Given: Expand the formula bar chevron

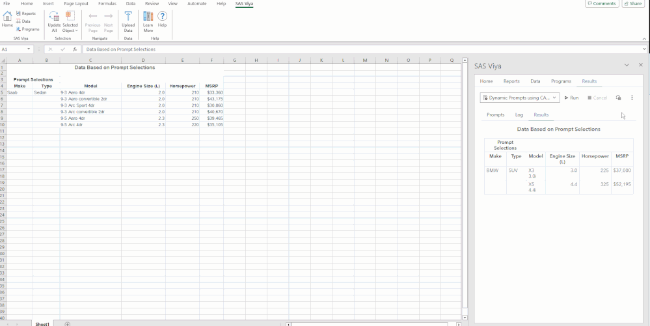Looking at the screenshot, I should [643, 49].
